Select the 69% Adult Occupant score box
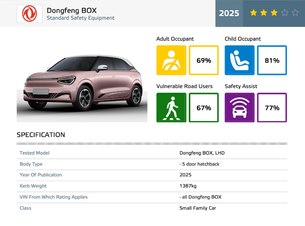Screen dimensions: 305x226 204,60
